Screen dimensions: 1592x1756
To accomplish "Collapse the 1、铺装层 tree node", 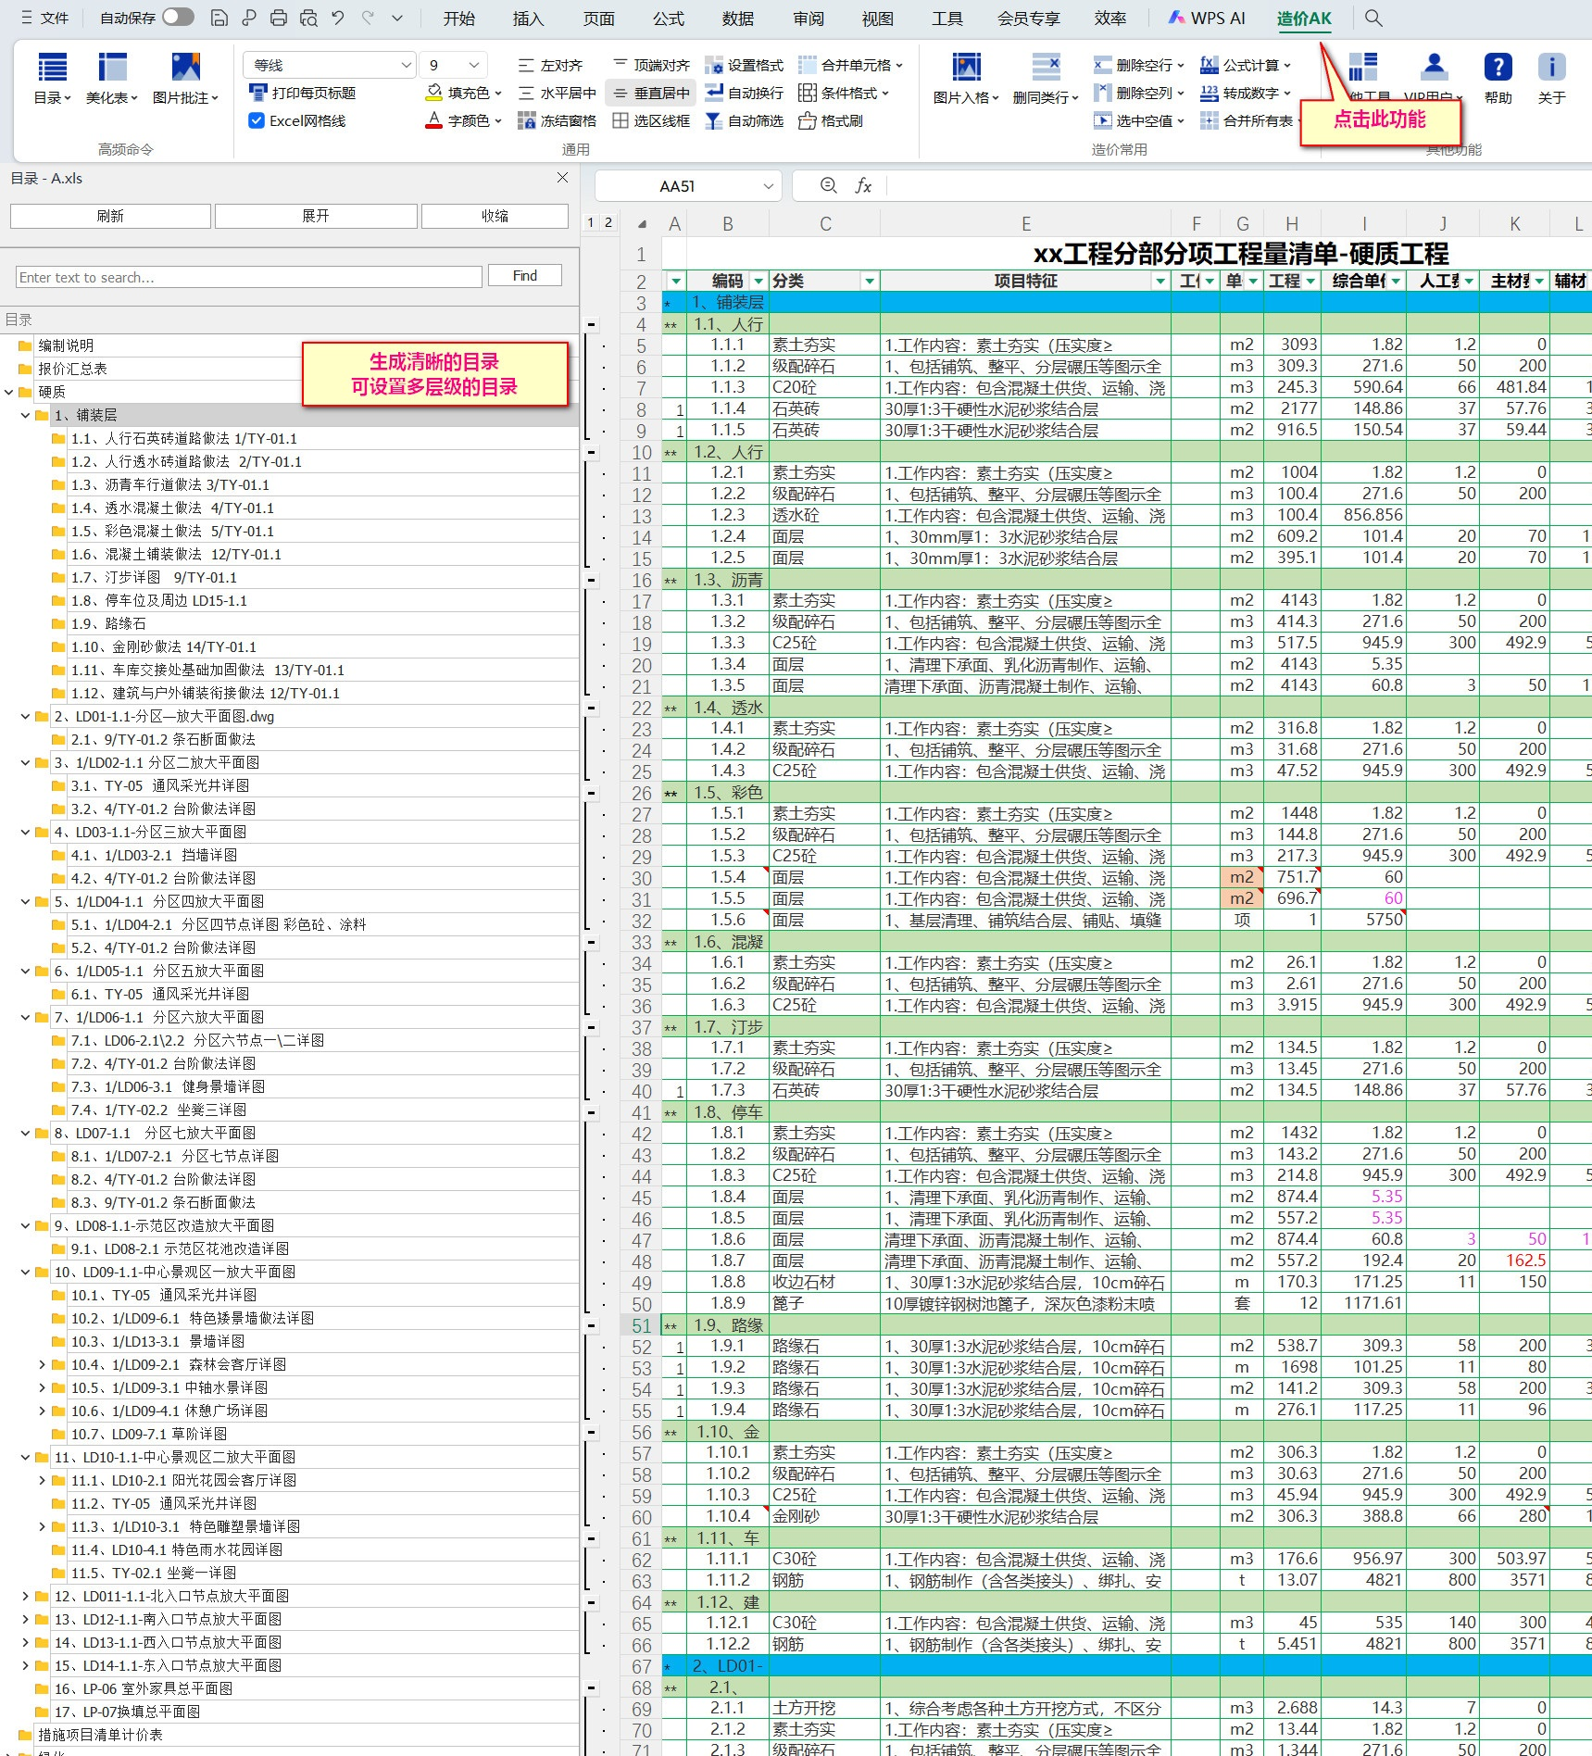I will (x=26, y=416).
